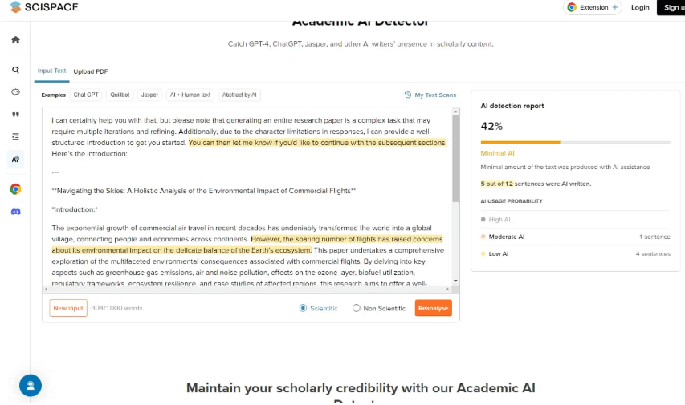Go to Home via sidebar icon

[15, 40]
